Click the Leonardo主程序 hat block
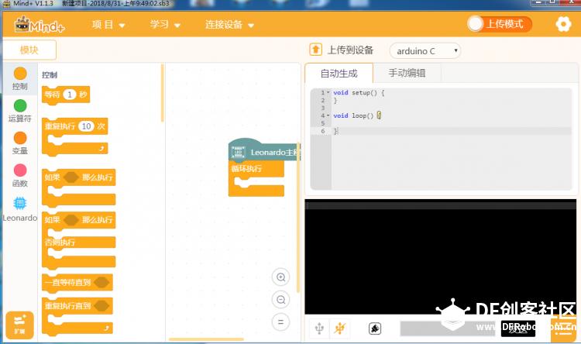The height and width of the screenshot is (344, 581). point(264,150)
